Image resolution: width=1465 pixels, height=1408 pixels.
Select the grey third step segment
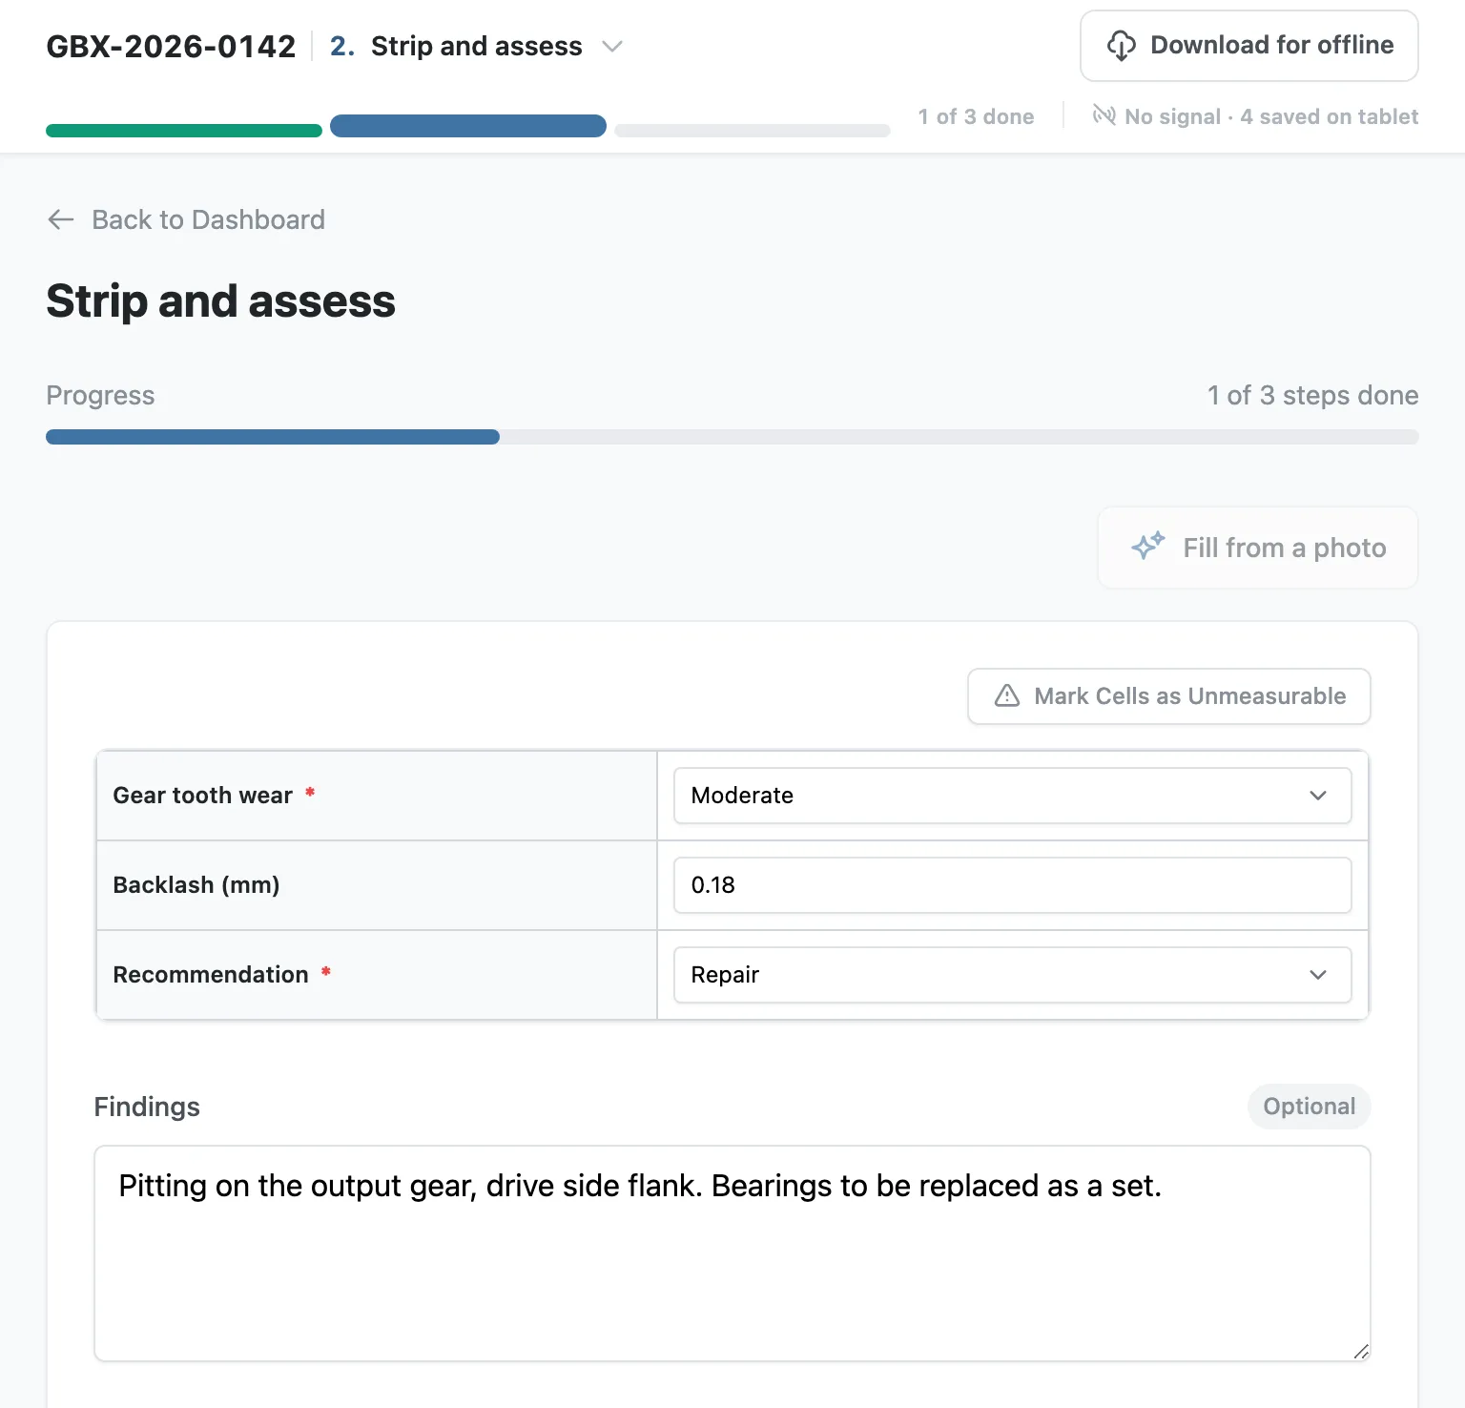point(753,131)
